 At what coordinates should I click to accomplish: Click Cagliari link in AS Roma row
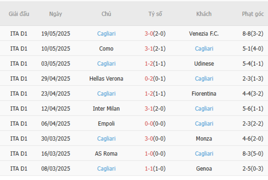tap(204, 154)
